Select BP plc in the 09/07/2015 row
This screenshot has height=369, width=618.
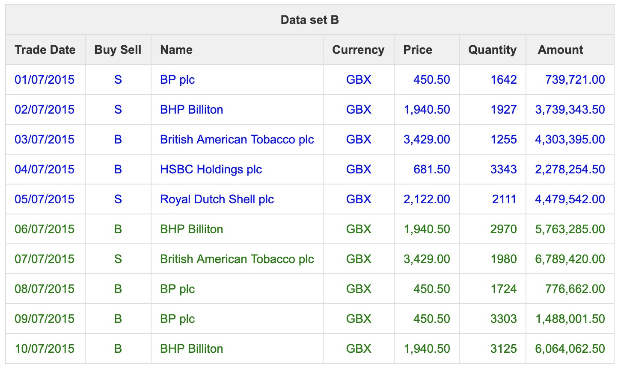178,319
